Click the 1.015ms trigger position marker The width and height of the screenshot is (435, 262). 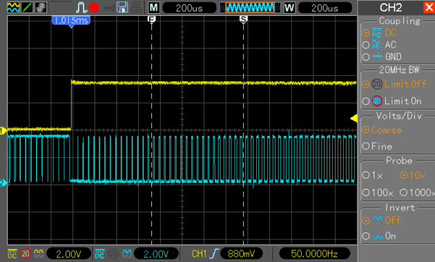pos(71,21)
